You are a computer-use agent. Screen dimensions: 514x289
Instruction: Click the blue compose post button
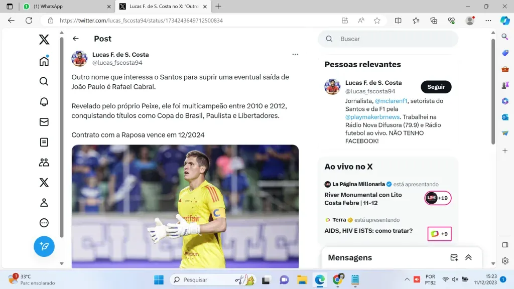point(44,246)
